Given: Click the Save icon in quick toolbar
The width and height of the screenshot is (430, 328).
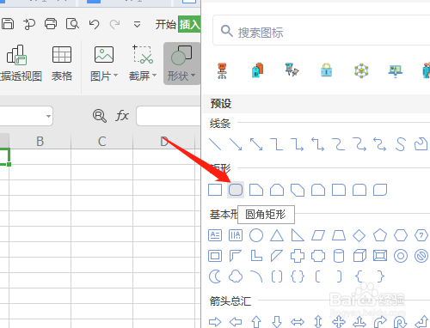Looking at the screenshot, I should click(x=8, y=24).
